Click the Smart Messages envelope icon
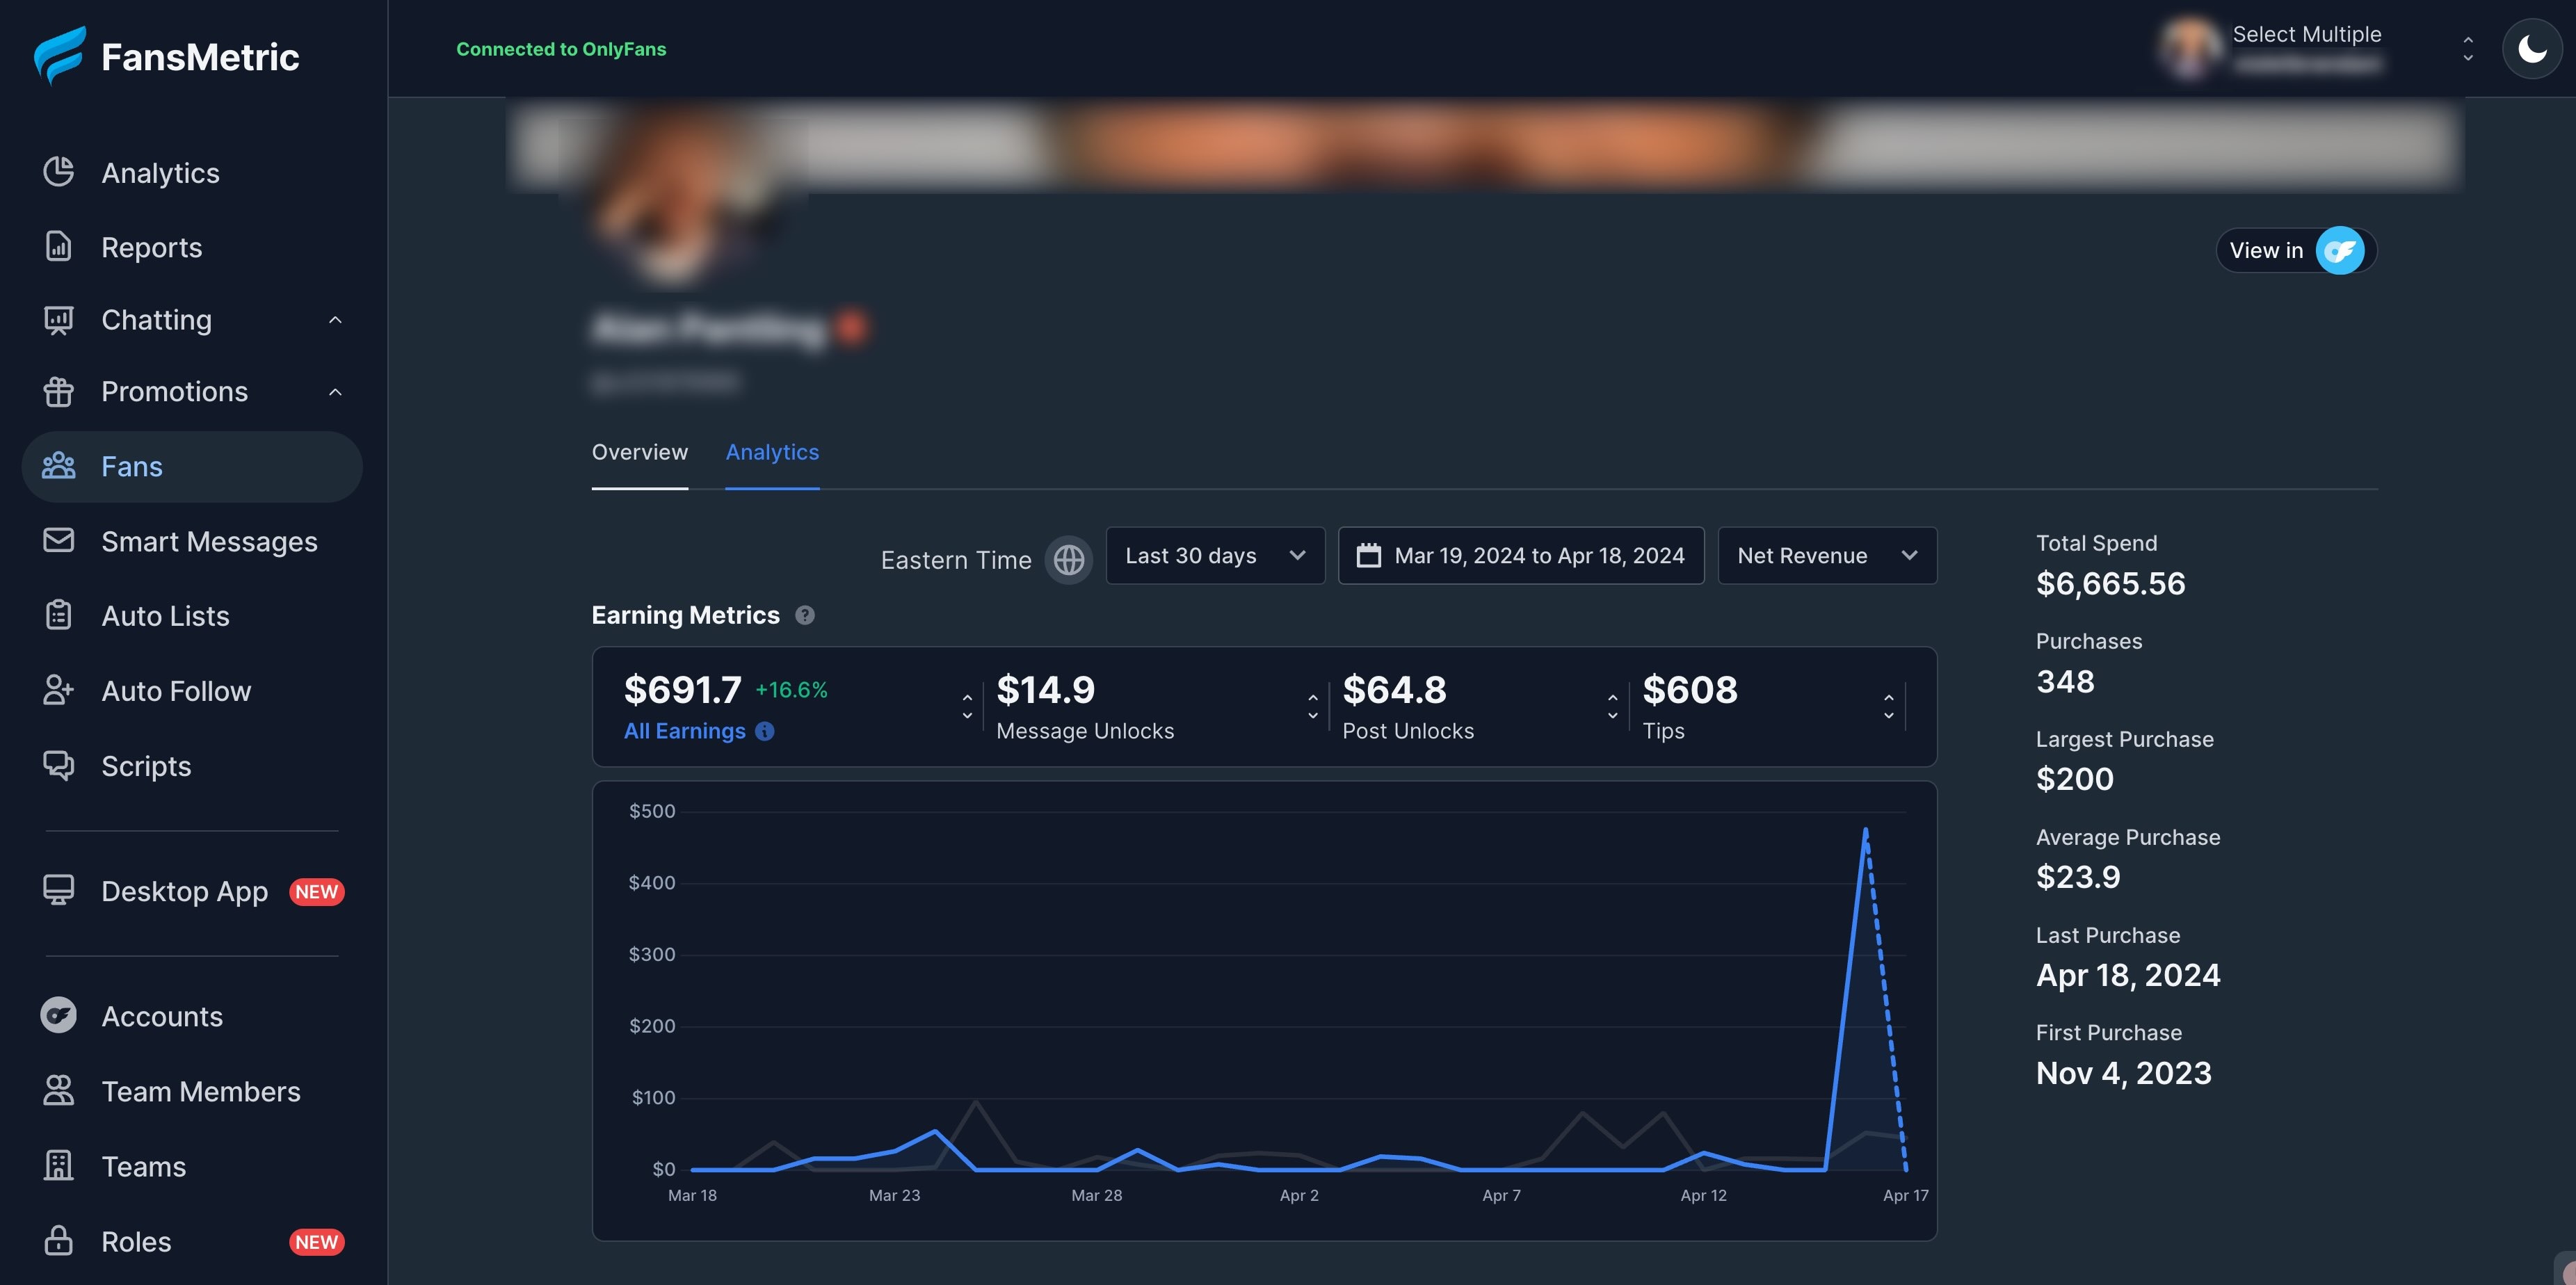2576x1285 pixels. [x=58, y=540]
